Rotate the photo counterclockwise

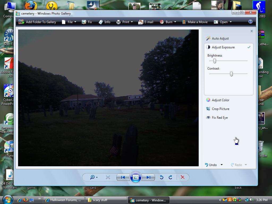(161, 177)
